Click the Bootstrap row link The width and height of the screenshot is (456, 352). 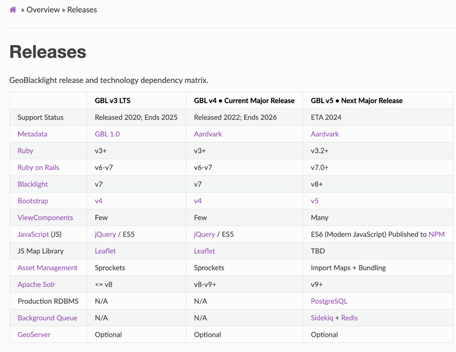tap(33, 201)
